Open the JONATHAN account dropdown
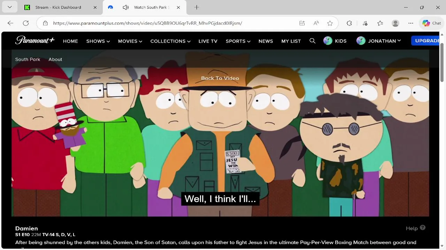The height and width of the screenshot is (250, 446). (x=384, y=41)
